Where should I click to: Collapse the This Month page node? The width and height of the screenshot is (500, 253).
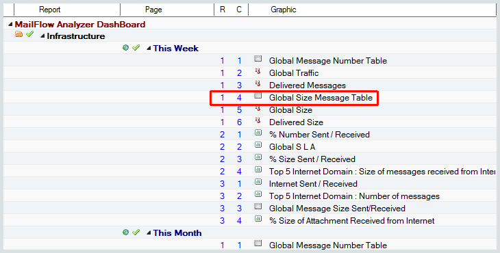click(x=149, y=233)
